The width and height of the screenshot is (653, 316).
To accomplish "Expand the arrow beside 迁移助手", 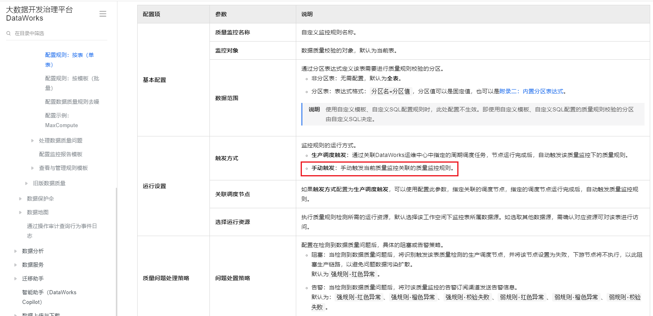I will tap(16, 278).
